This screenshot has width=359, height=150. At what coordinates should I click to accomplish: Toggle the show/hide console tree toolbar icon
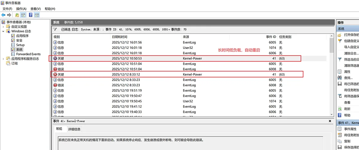23,15
